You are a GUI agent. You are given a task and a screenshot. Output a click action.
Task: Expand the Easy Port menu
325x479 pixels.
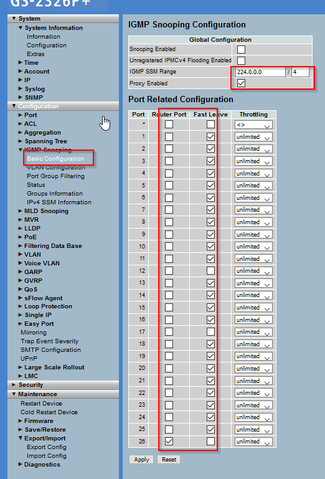point(36,324)
